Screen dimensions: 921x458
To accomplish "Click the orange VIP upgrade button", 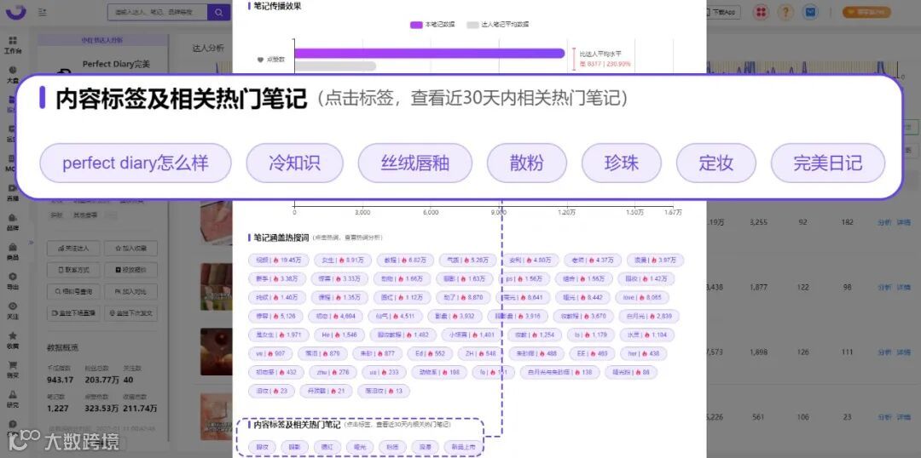I will (x=866, y=12).
